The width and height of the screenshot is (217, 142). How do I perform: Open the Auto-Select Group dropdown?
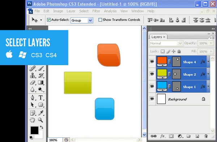click(x=90, y=20)
